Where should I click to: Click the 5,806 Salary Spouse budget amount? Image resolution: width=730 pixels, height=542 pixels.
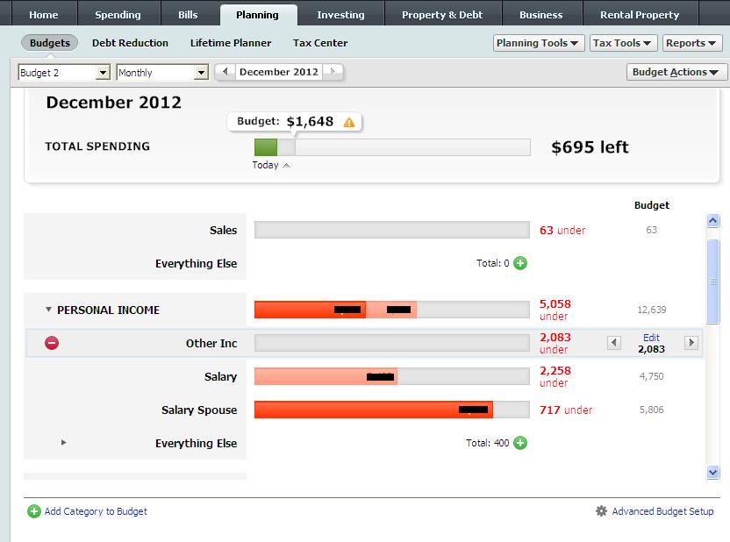[x=651, y=410]
